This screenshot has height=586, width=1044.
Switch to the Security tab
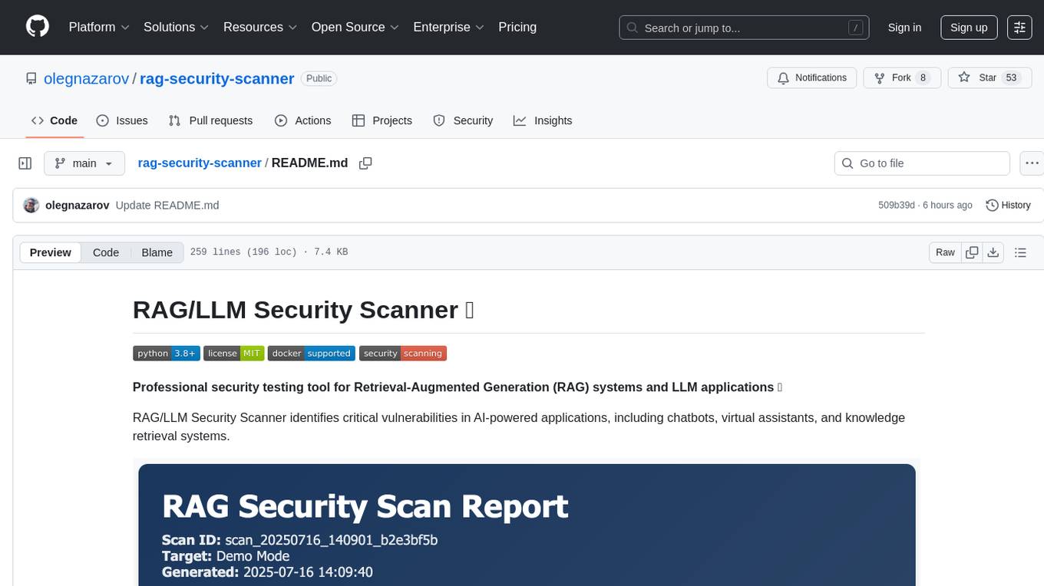pos(463,120)
